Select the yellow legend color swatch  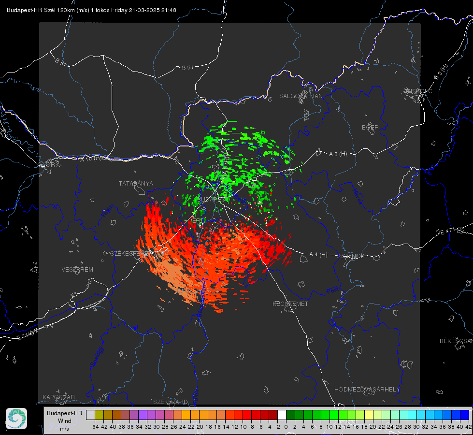pyautogui.click(x=369, y=415)
